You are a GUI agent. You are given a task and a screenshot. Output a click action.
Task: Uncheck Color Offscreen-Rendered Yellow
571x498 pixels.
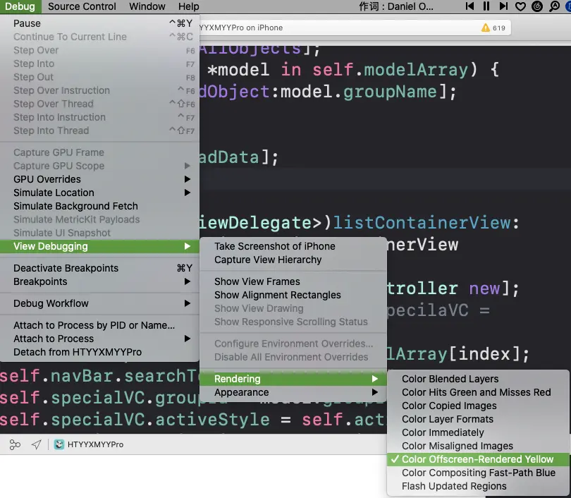[478, 459]
